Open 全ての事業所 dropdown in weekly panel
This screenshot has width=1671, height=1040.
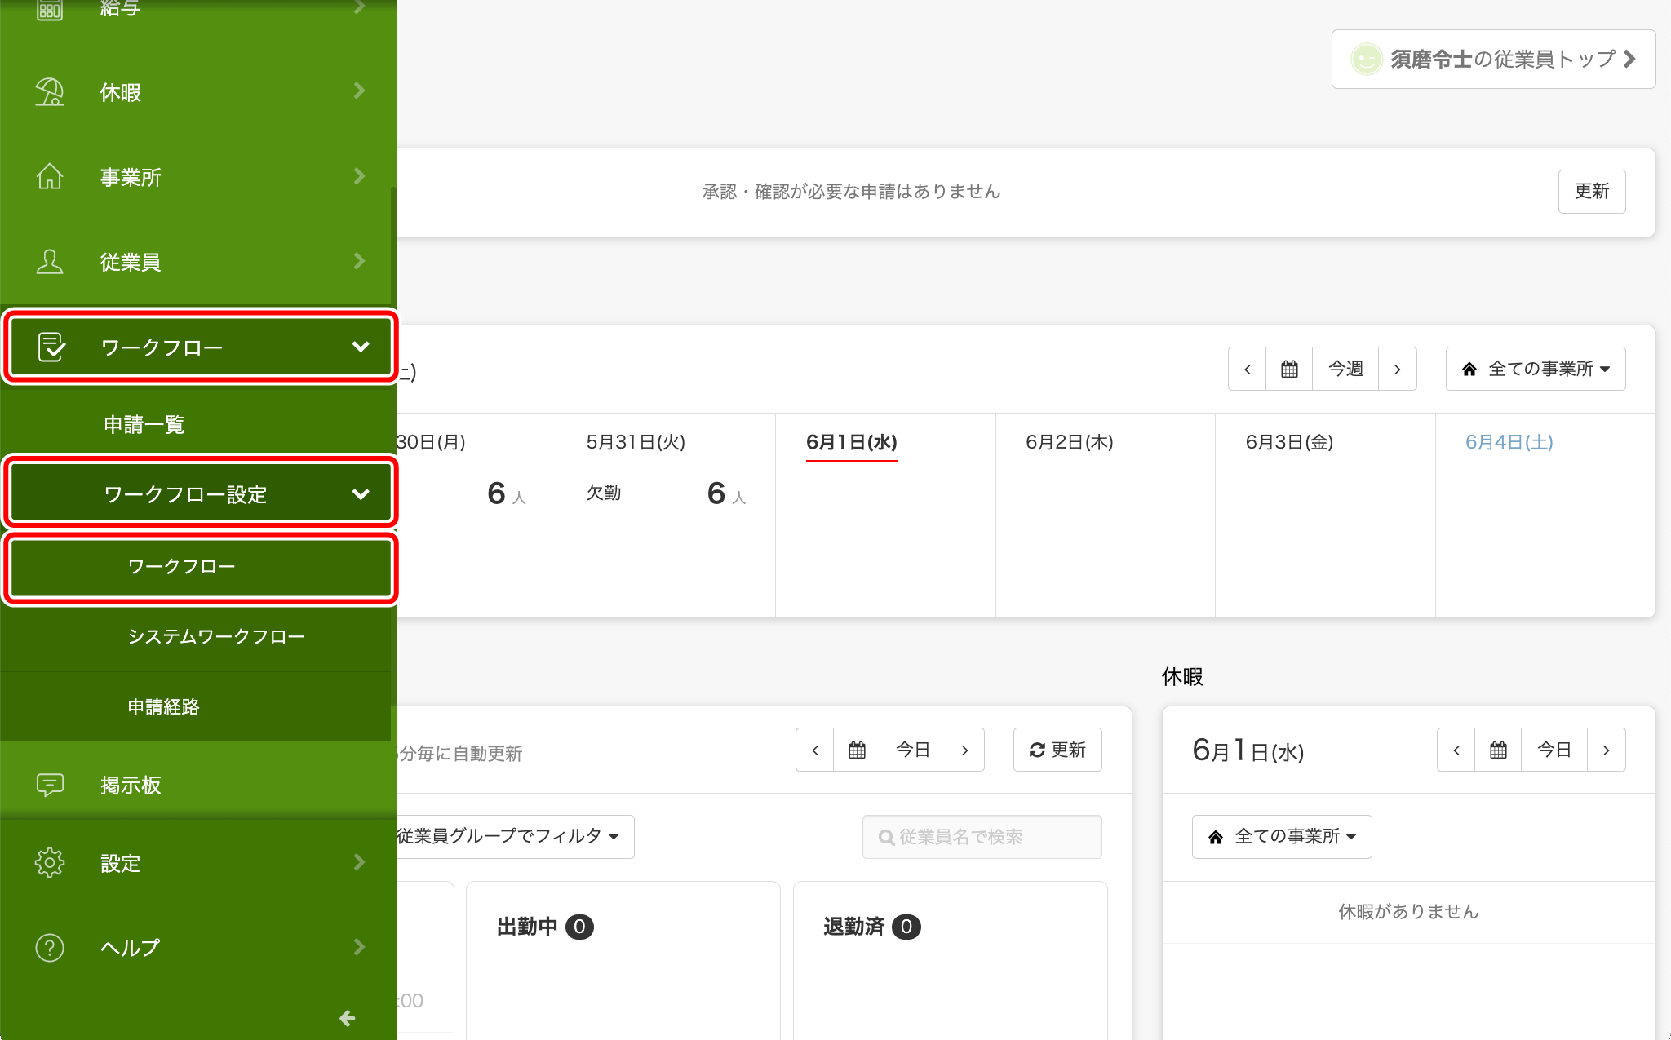click(x=1536, y=369)
